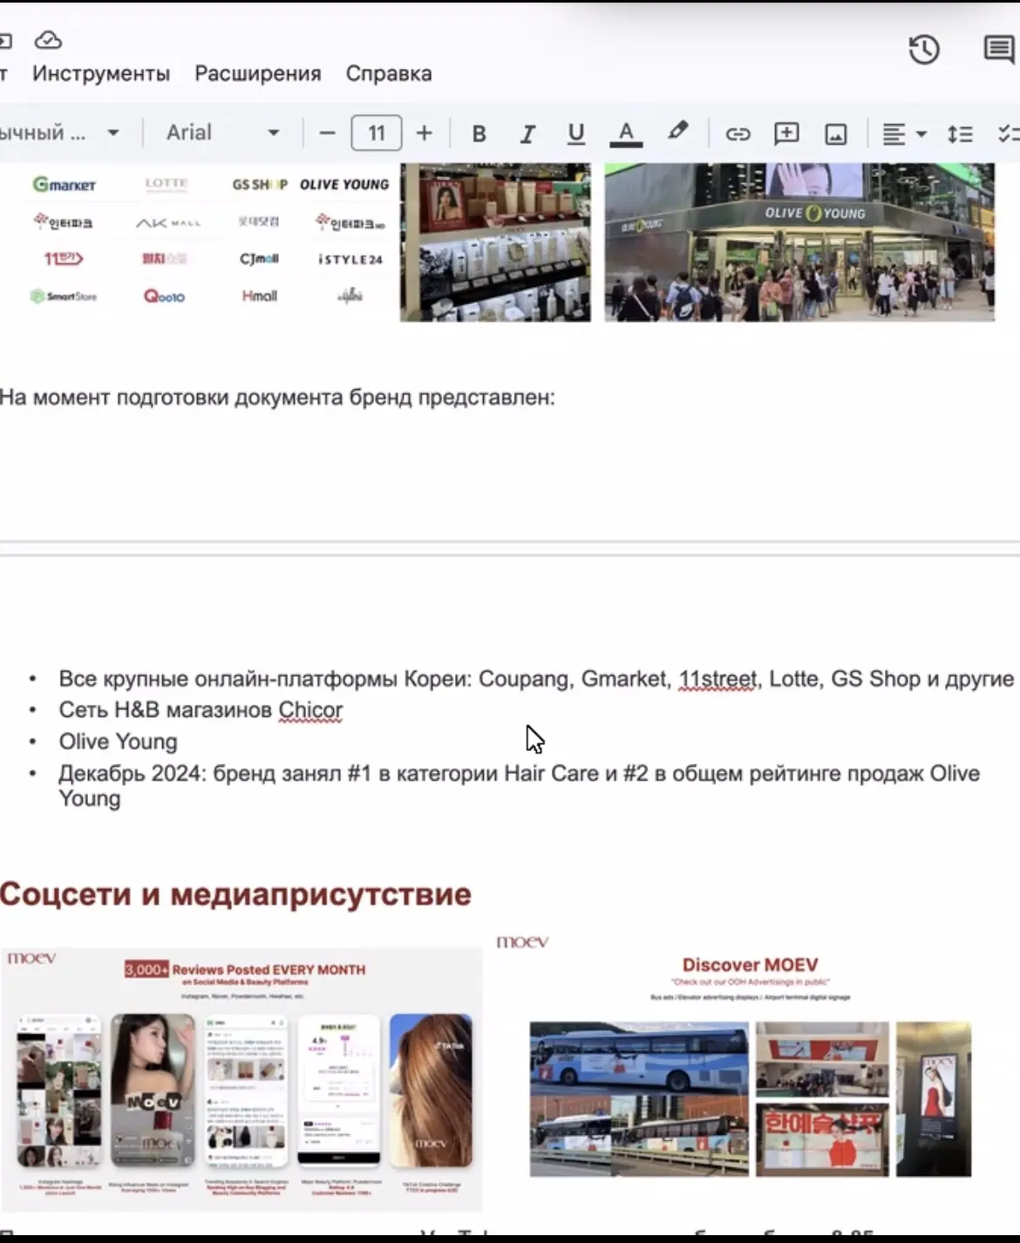1020x1243 pixels.
Task: Click the checklist icon in the toolbar
Action: click(x=1009, y=133)
